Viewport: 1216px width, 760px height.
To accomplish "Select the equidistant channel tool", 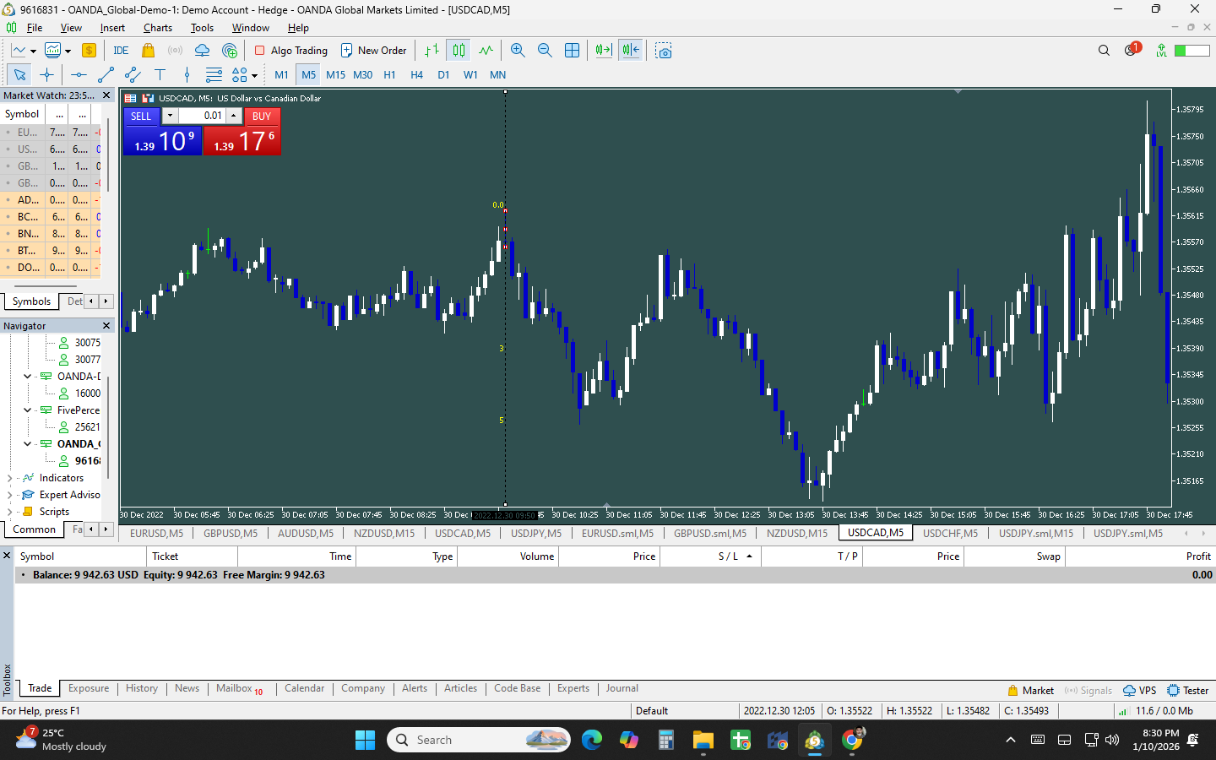I will 133,75.
